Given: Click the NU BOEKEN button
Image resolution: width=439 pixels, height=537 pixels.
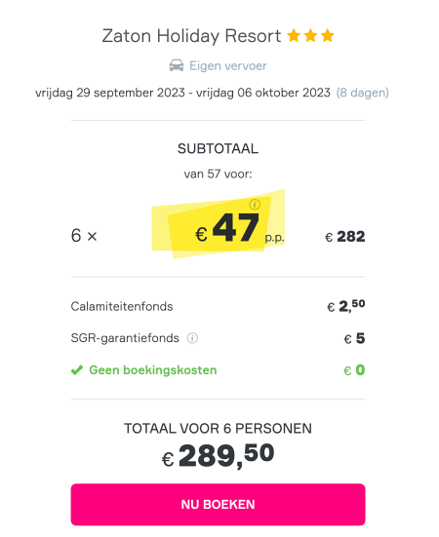Looking at the screenshot, I should (218, 504).
